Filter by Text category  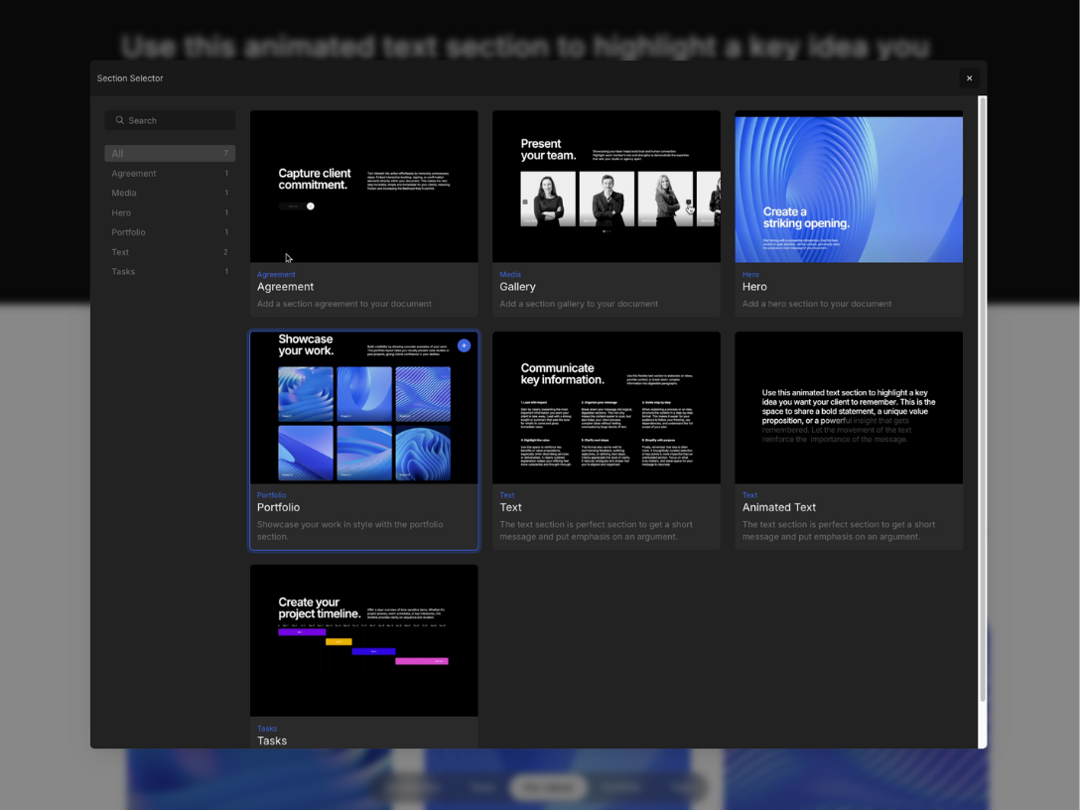click(x=170, y=252)
